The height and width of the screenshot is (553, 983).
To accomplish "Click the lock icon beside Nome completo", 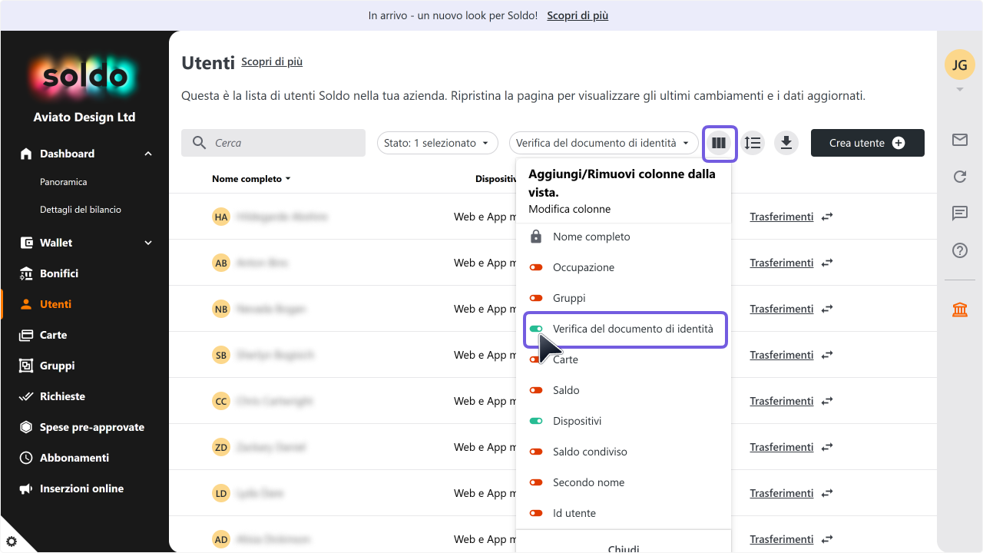I will pos(536,237).
